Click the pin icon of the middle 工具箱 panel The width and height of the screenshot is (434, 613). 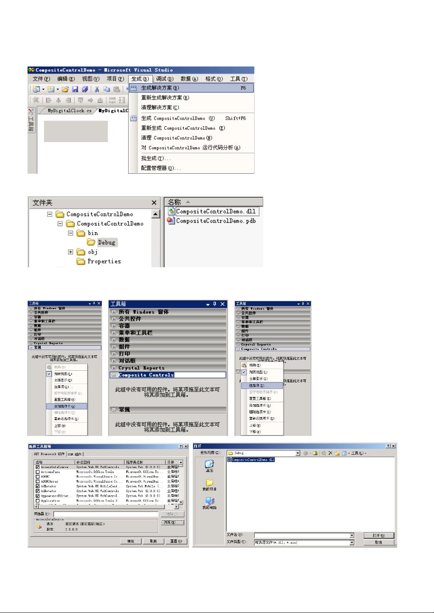pos(215,304)
